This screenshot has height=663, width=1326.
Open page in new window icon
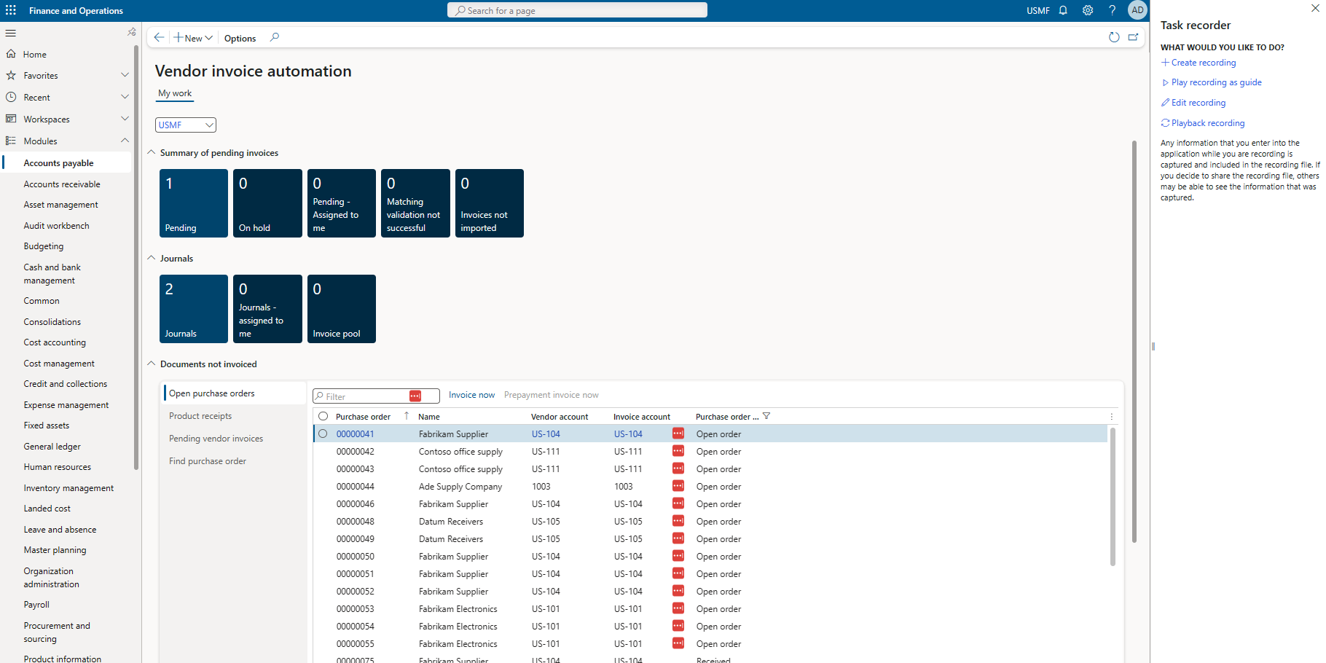(x=1134, y=36)
